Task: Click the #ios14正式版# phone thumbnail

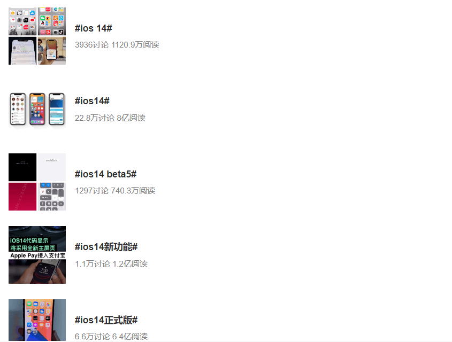Action: point(37,320)
